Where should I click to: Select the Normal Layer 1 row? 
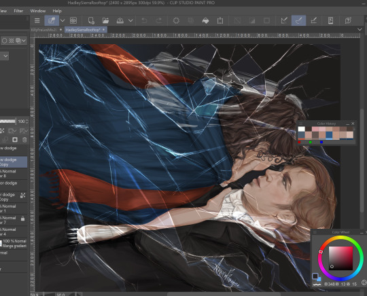pos(14,208)
